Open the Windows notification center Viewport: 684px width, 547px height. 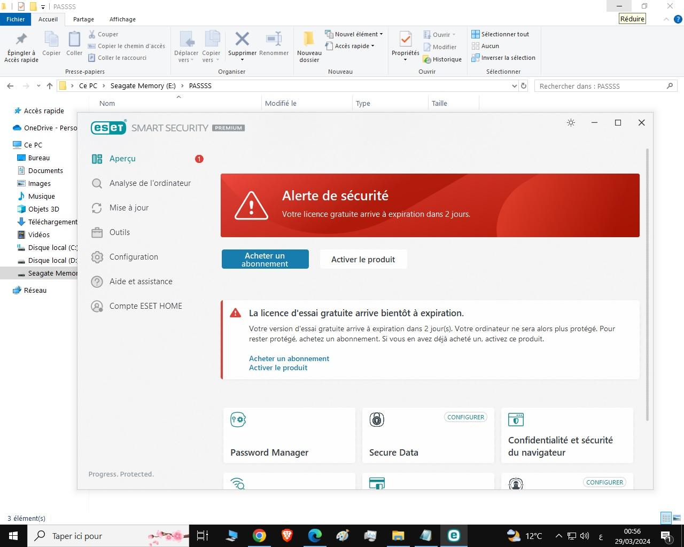tap(666, 536)
